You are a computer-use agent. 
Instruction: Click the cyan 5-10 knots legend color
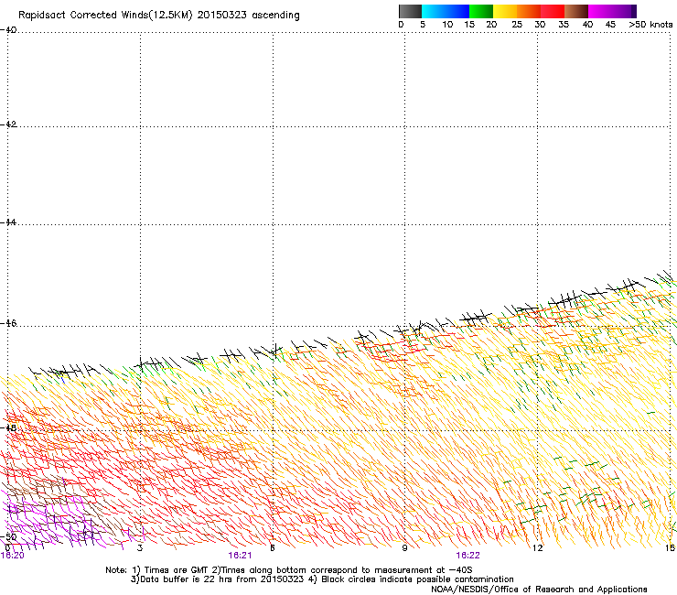tap(434, 11)
